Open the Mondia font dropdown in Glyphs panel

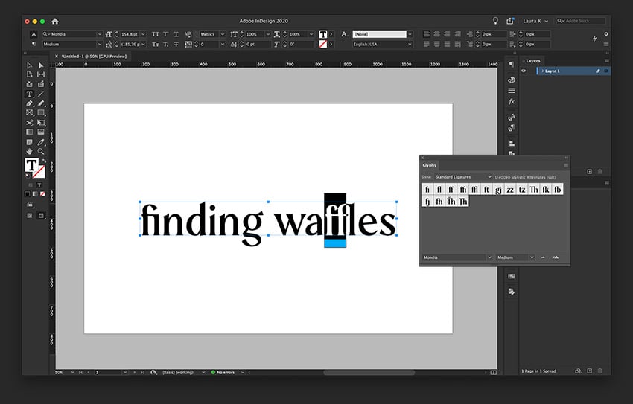click(x=457, y=257)
